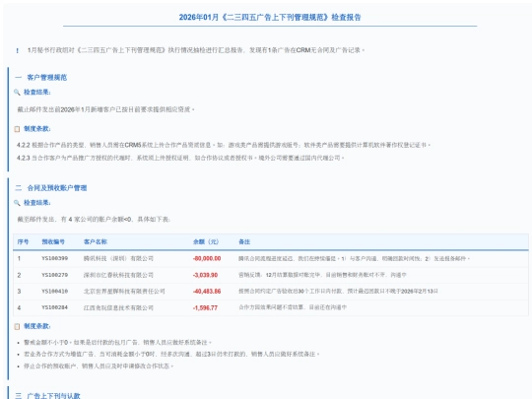
Task: Click sentence stating 4 家公司 balance below zero
Action: point(94,219)
